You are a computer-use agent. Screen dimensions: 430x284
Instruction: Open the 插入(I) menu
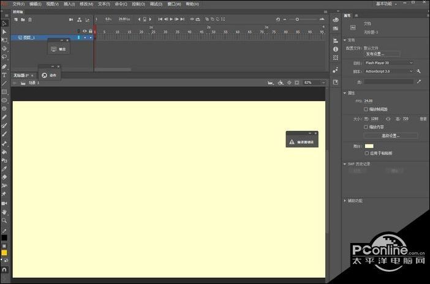tap(69, 4)
